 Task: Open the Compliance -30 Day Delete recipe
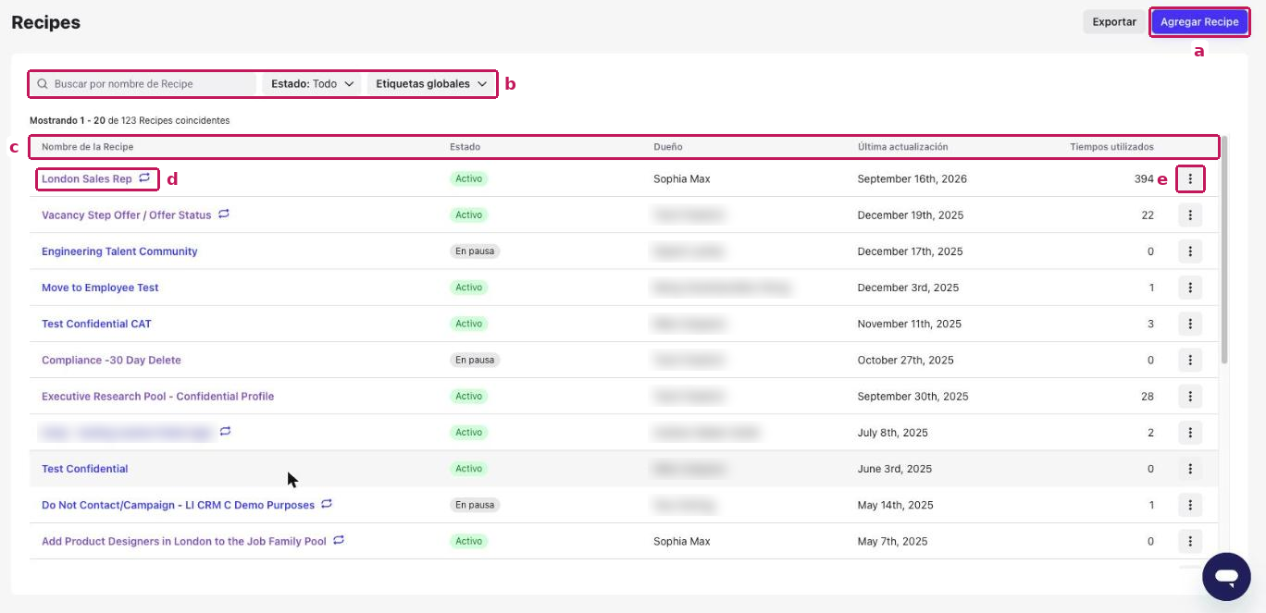click(111, 360)
